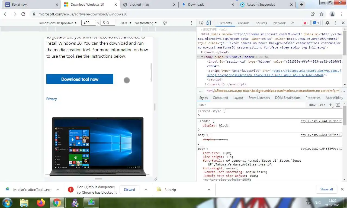Toggle device rotate icon in device toolbar

pyautogui.click(x=165, y=23)
